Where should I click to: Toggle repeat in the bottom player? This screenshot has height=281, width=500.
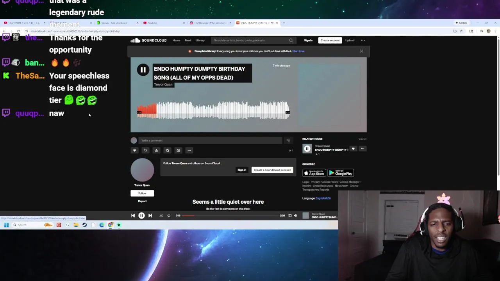pos(169,215)
